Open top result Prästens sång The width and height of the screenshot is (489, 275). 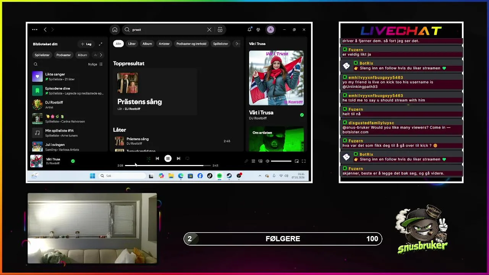(155, 92)
